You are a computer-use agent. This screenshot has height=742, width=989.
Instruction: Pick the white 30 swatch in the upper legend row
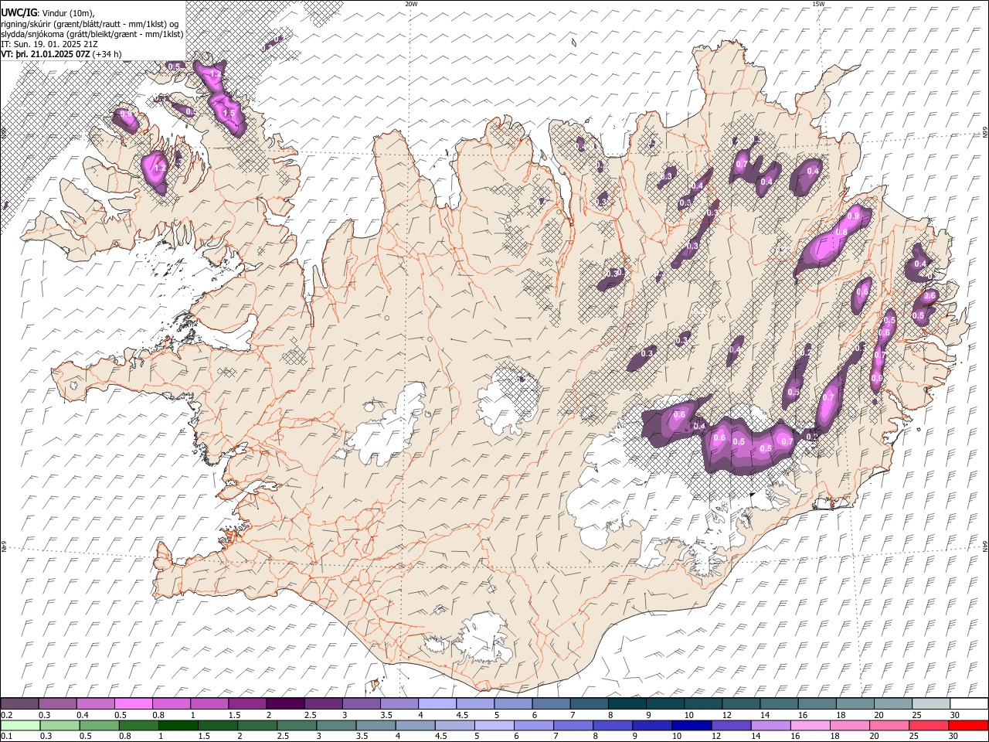tap(969, 703)
